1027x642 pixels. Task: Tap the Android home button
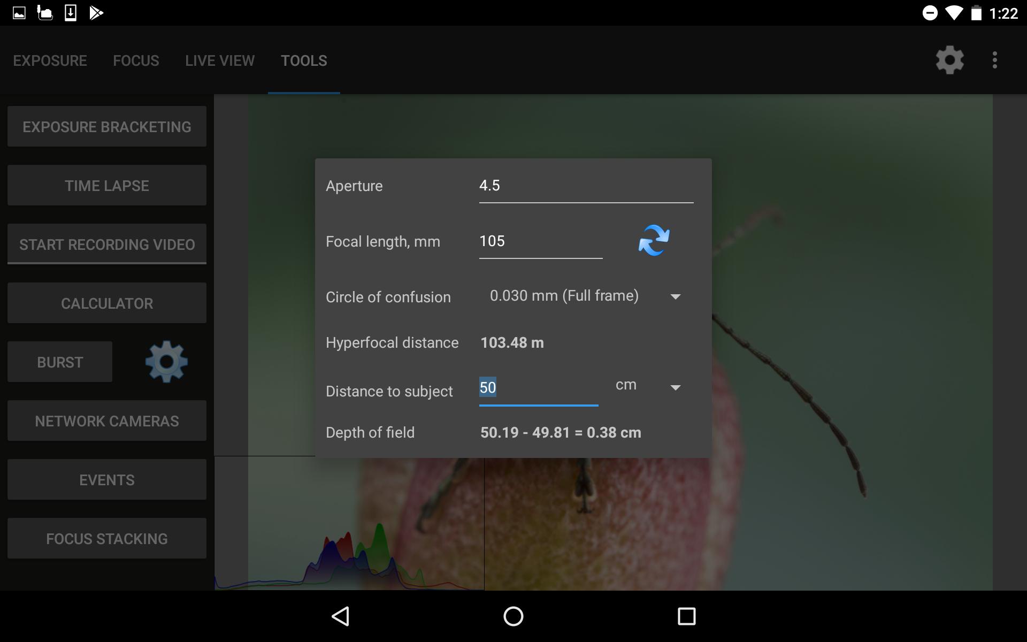coord(513,616)
